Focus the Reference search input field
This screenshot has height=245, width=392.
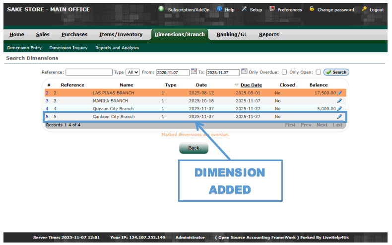89,72
